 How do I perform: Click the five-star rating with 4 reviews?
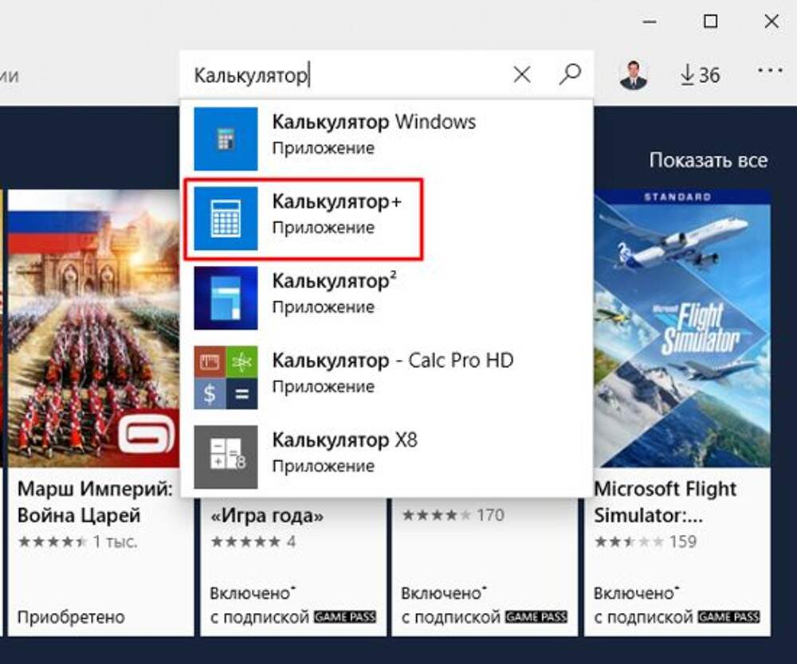pos(253,541)
